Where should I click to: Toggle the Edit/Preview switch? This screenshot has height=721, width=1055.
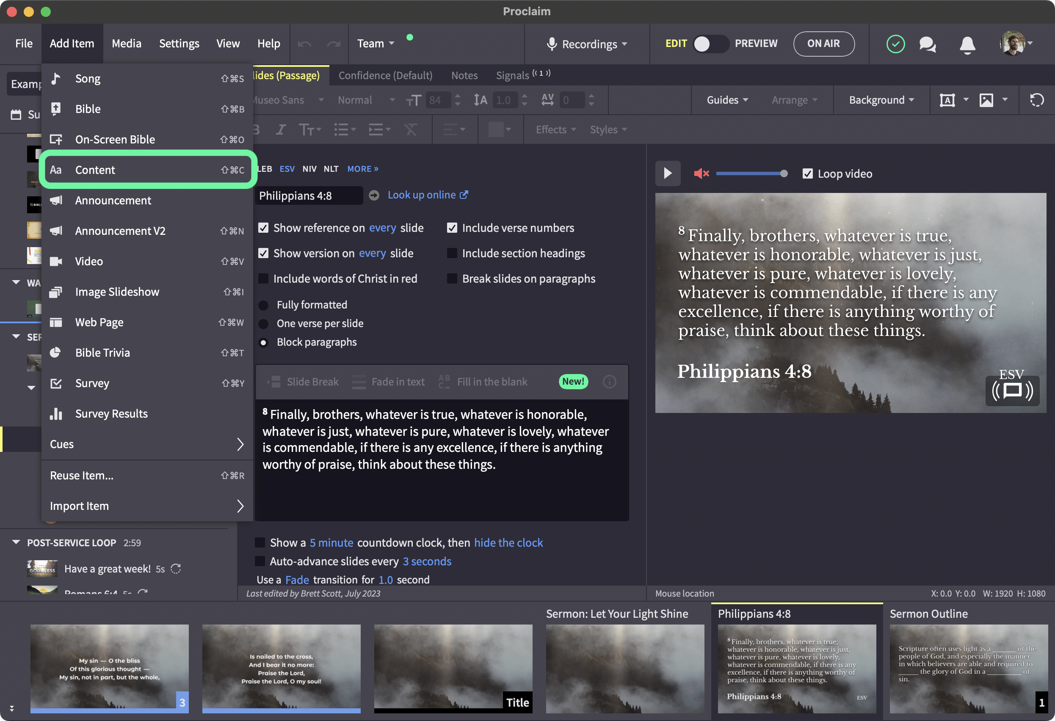(x=710, y=44)
